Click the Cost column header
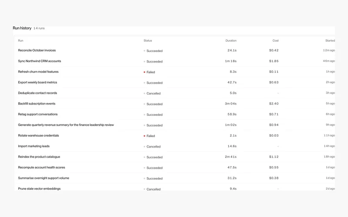This screenshot has width=348, height=217. point(275,40)
